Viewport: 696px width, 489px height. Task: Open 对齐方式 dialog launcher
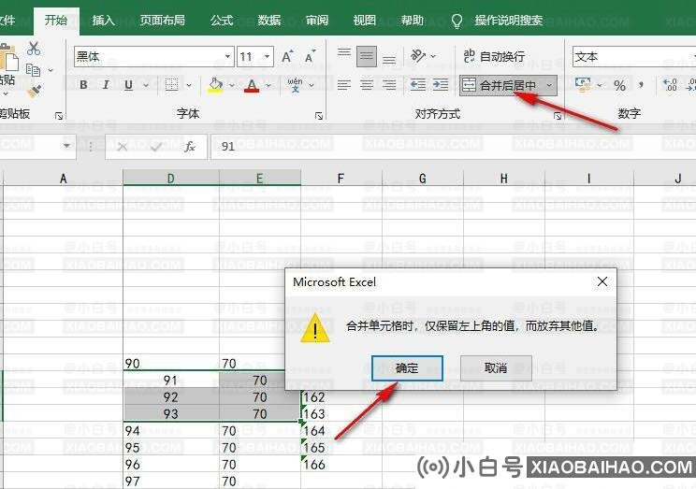[558, 115]
